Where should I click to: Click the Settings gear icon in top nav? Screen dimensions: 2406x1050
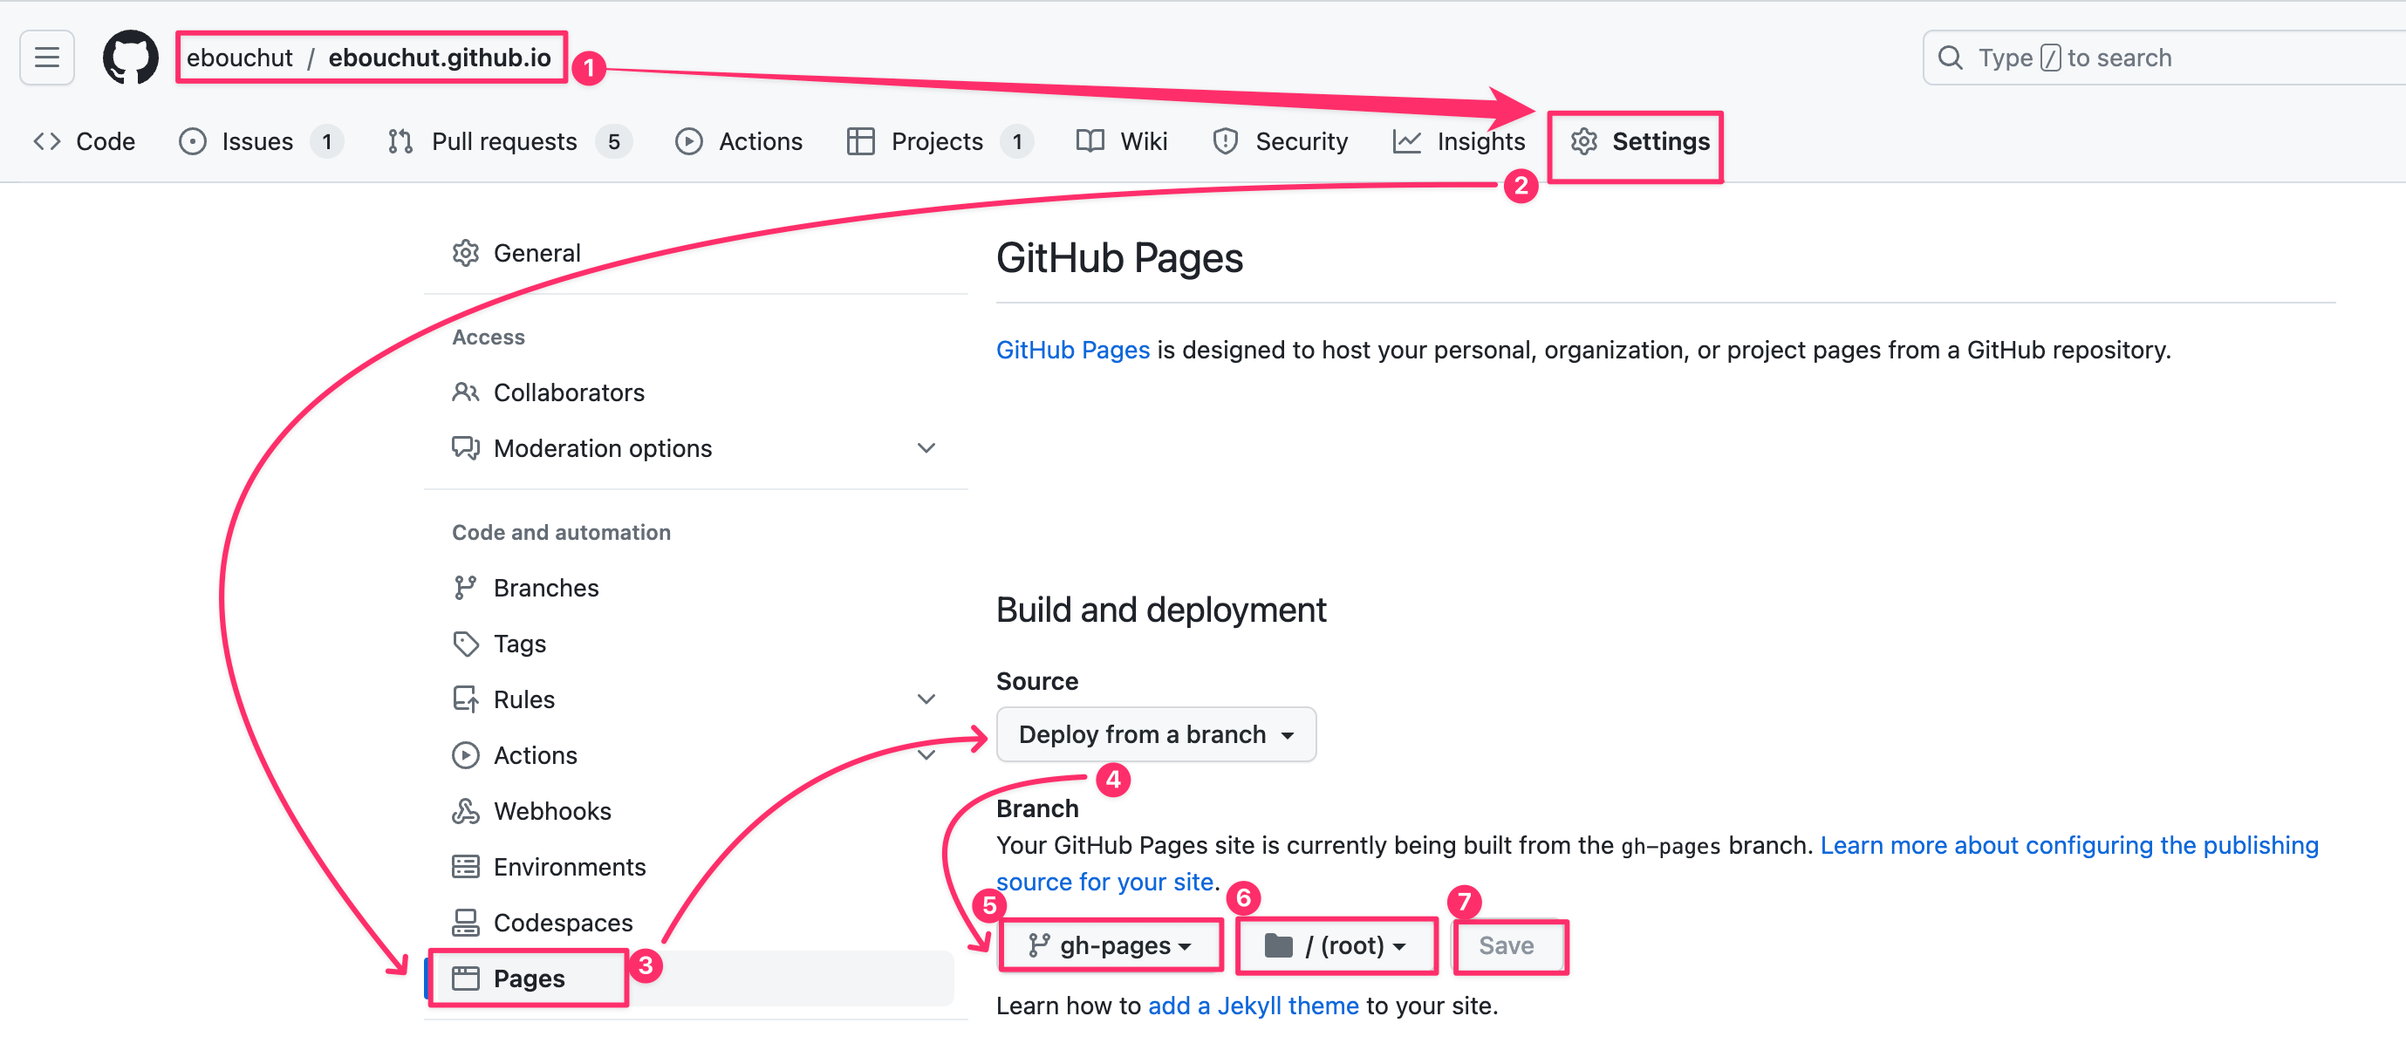1583,141
